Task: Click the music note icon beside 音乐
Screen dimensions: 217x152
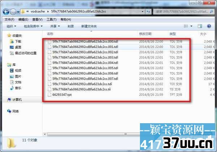Action: point(12,88)
